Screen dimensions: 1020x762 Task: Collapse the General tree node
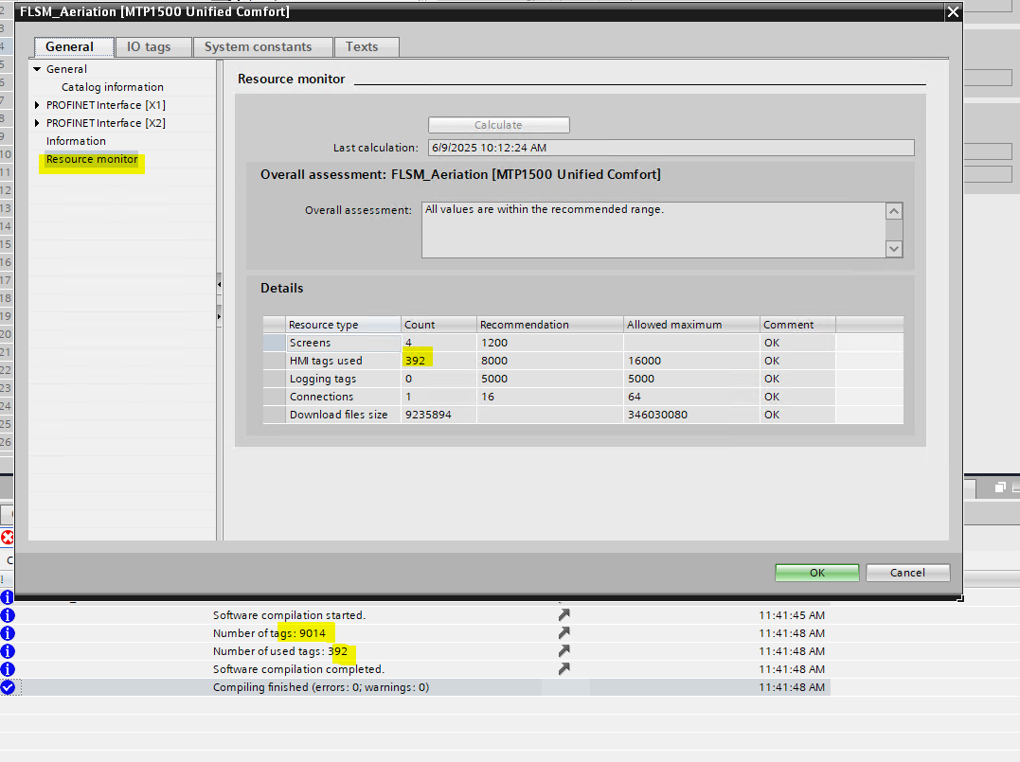(37, 69)
